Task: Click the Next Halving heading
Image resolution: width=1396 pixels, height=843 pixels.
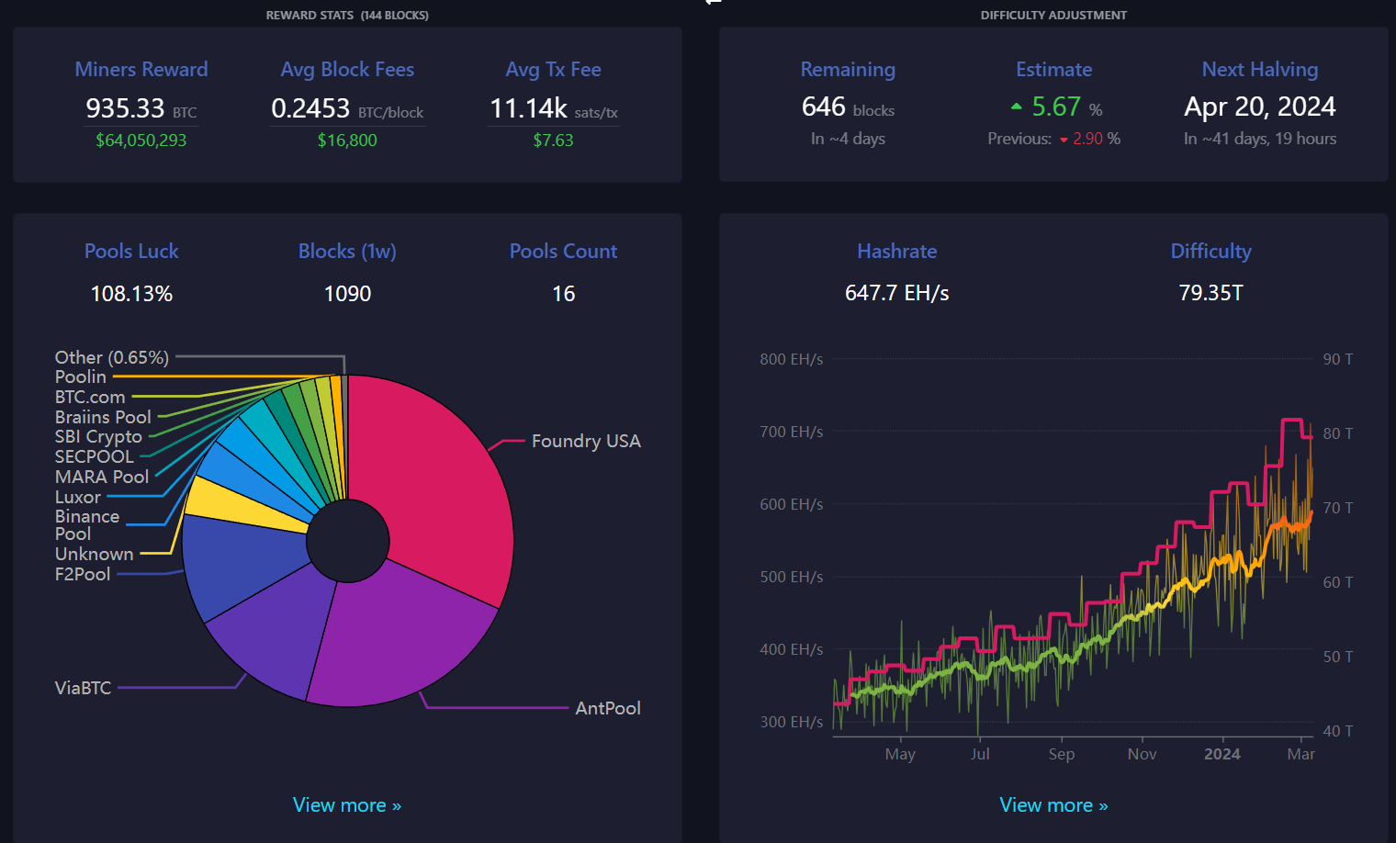Action: pos(1260,69)
